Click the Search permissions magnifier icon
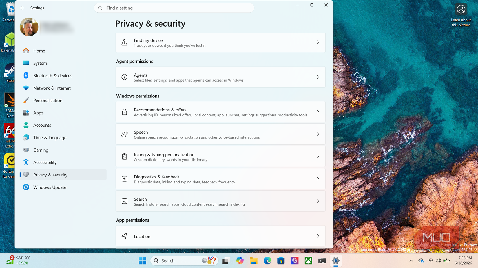This screenshot has height=268, width=478. tap(124, 201)
